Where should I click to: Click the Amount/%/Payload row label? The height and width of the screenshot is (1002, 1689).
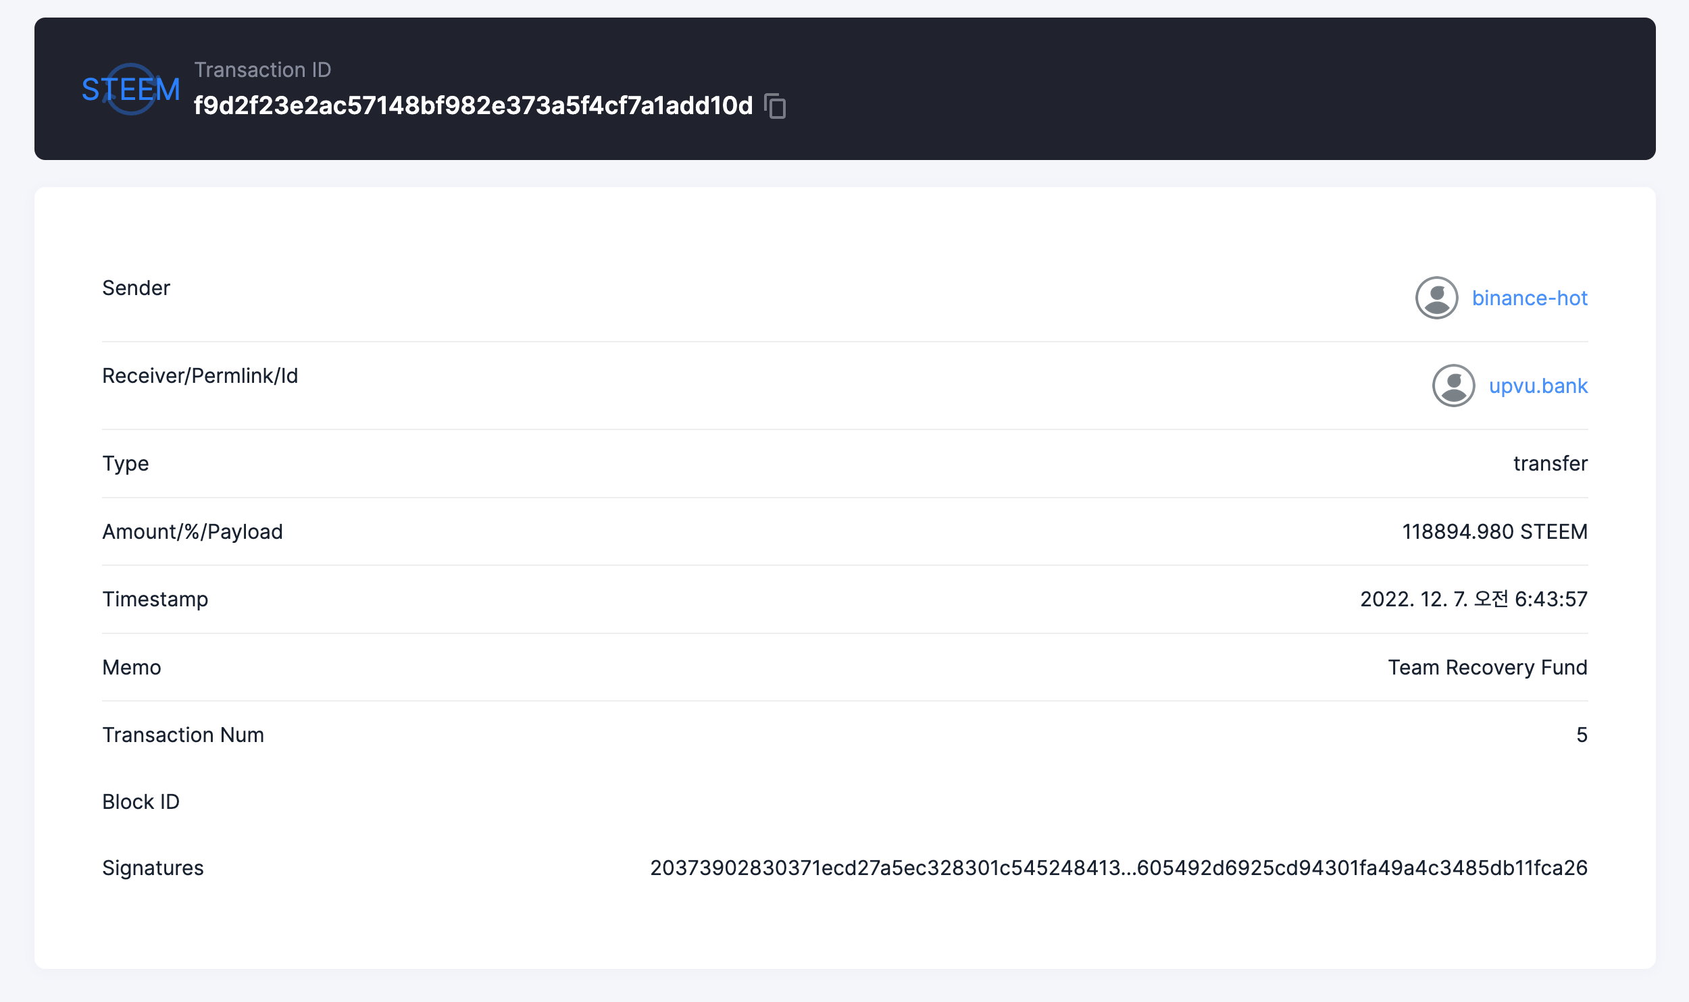coord(193,532)
